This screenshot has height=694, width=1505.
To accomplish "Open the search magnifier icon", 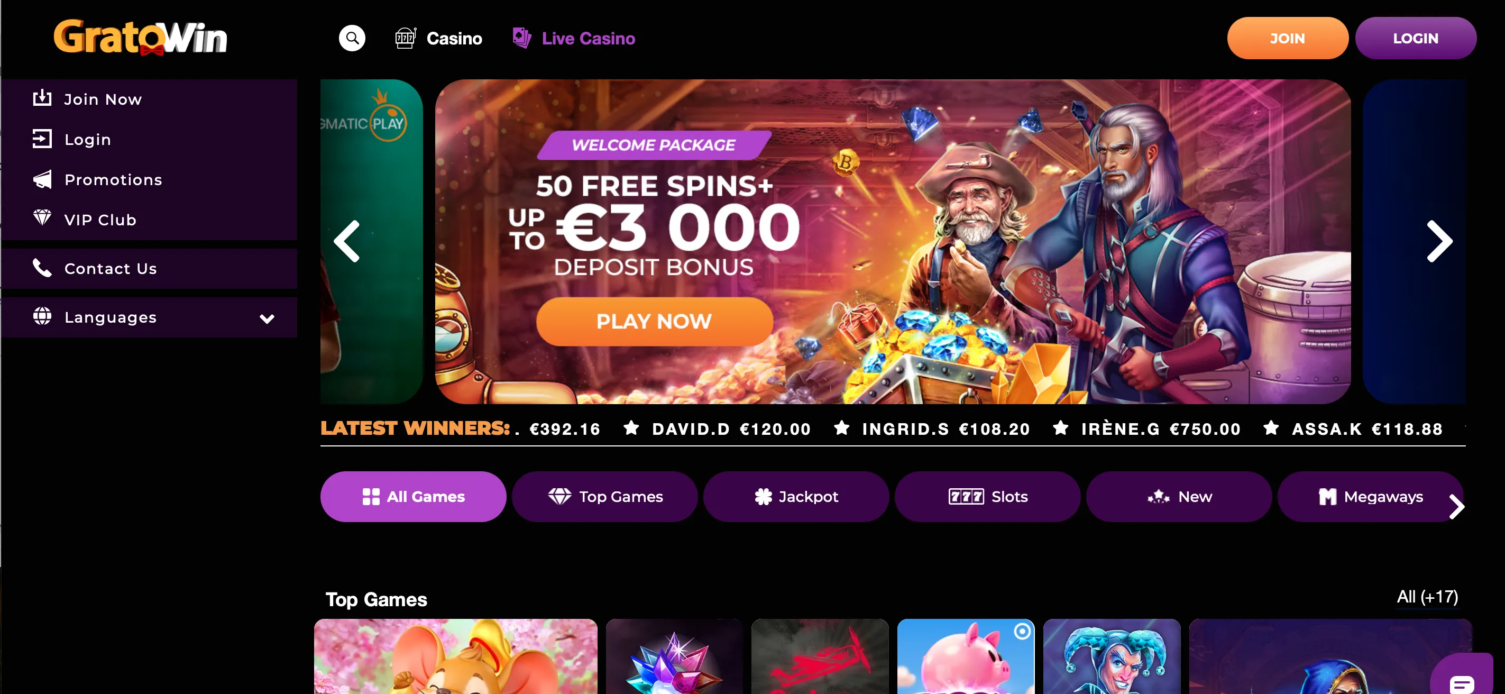I will (352, 38).
